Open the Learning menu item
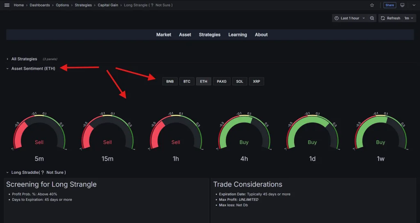Screen dimensions: 420x223 point(237,34)
